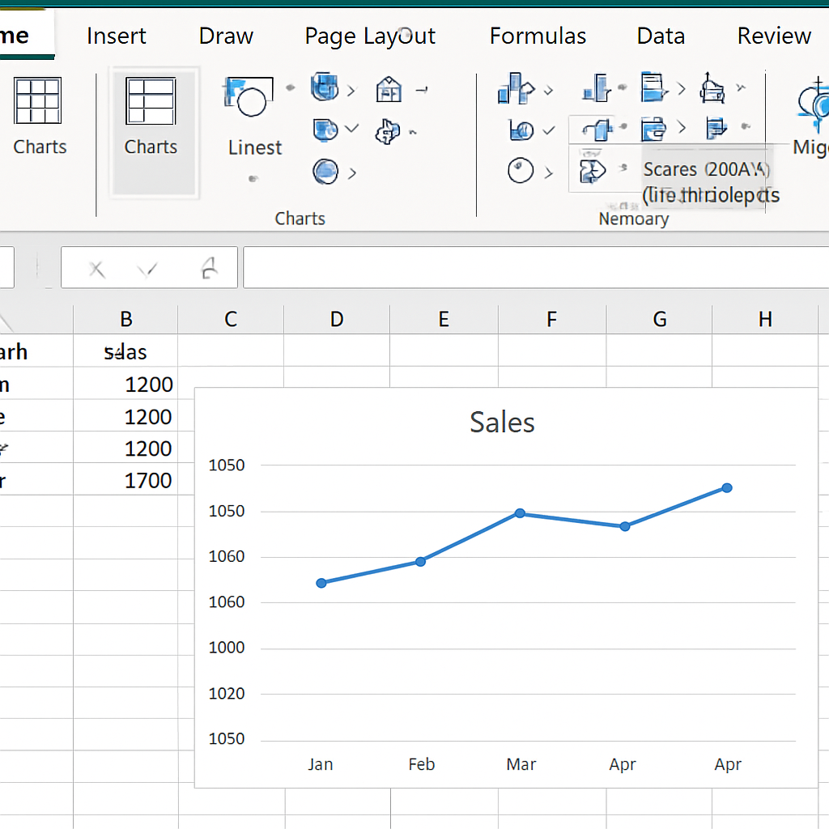The height and width of the screenshot is (829, 829).
Task: Expand the arrow beside the blue globe icon
Action: tap(352, 173)
